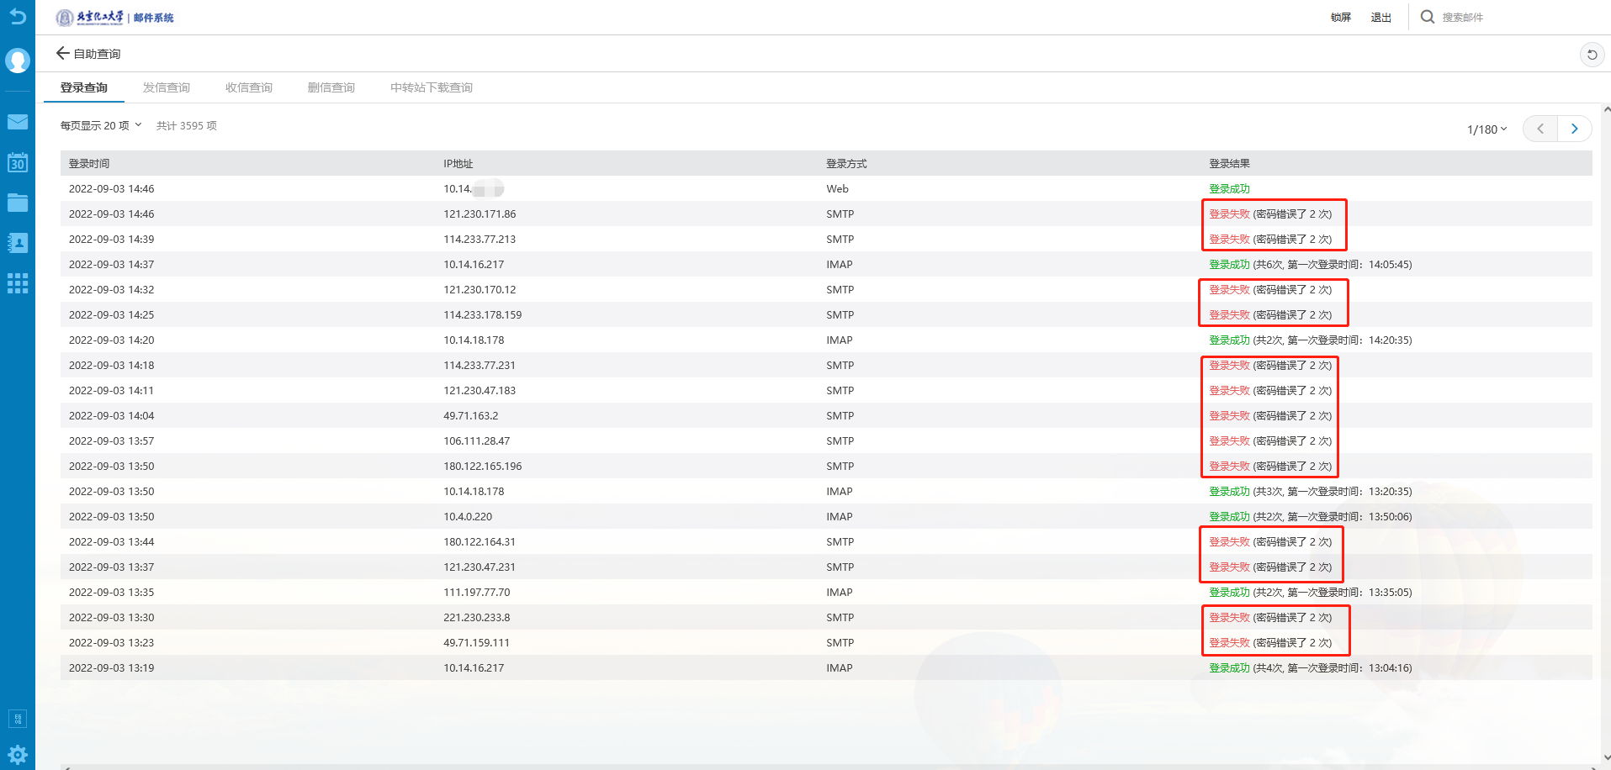Screen dimensions: 1611x770
Task: Go back using 自助查询 arrow
Action: 62,54
